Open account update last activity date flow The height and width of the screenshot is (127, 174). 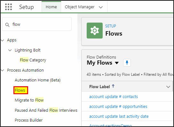tap(119, 116)
